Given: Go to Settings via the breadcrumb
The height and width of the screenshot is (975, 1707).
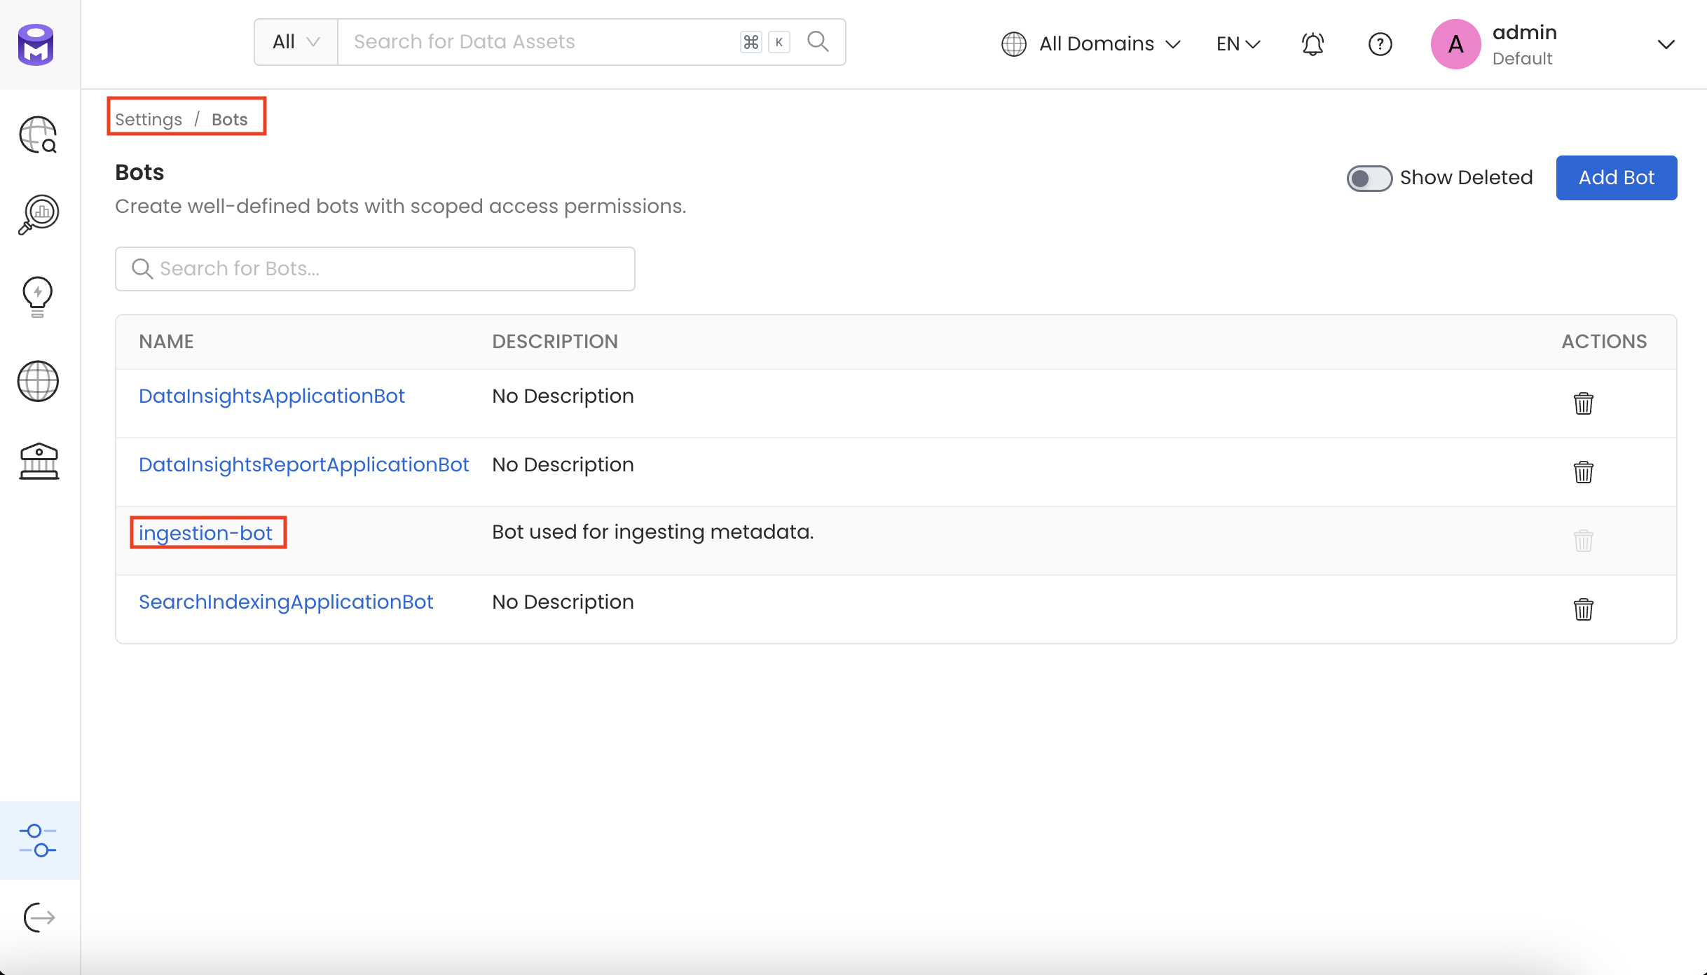Looking at the screenshot, I should tap(148, 119).
